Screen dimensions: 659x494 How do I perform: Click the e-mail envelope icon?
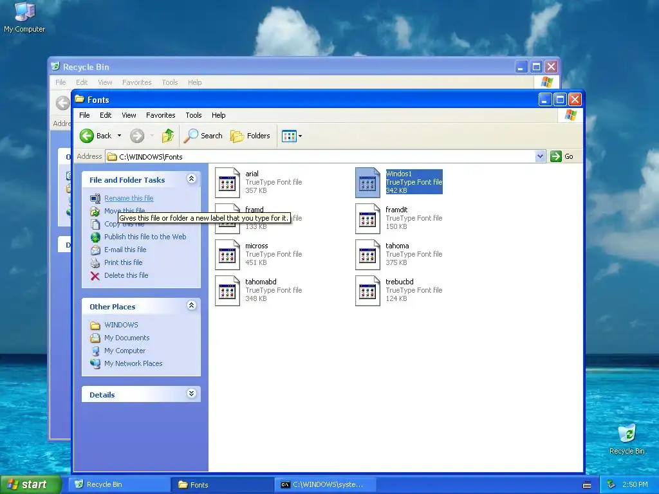(95, 250)
